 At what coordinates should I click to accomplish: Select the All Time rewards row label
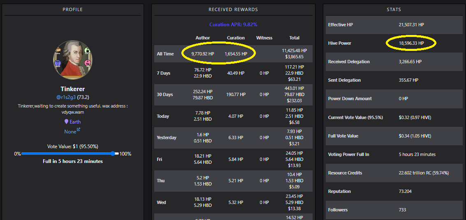click(x=165, y=54)
